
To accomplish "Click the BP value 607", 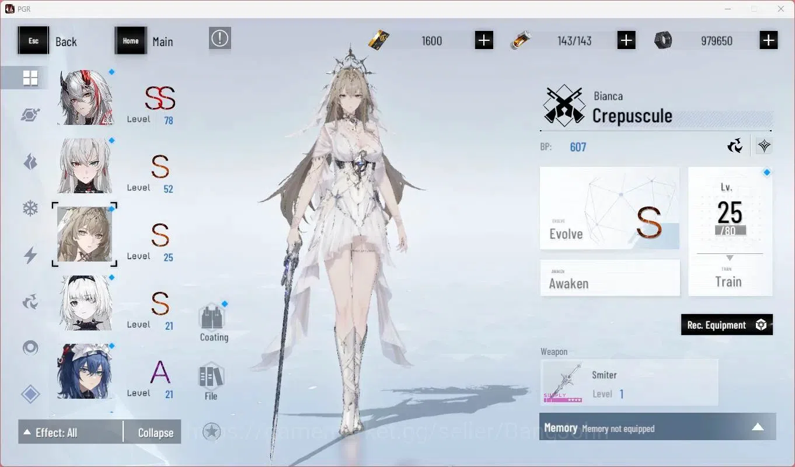I will click(578, 147).
